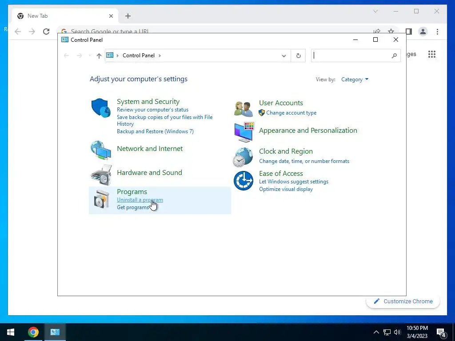Click Chrome's back navigation arrow

pyautogui.click(x=18, y=32)
